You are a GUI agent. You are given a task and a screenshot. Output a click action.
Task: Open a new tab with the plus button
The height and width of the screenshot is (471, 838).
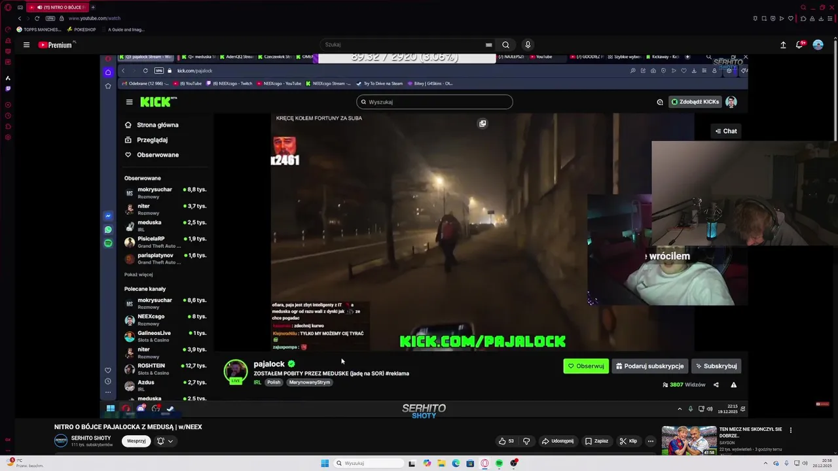[93, 7]
